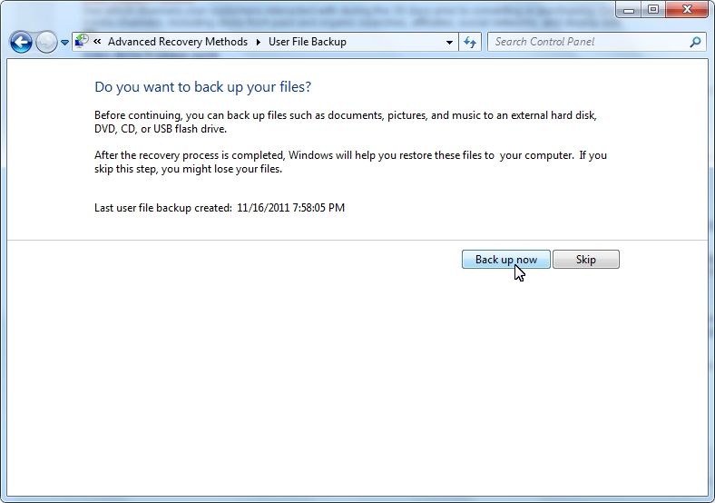This screenshot has height=503, width=715.
Task: Click the Forward navigation arrow button
Action: [46, 42]
